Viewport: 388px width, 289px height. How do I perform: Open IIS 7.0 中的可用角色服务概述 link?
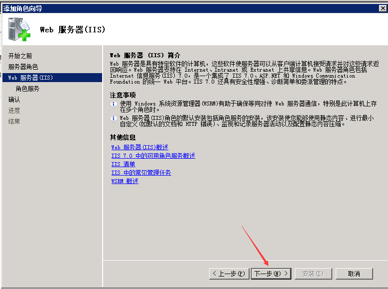[153, 156]
